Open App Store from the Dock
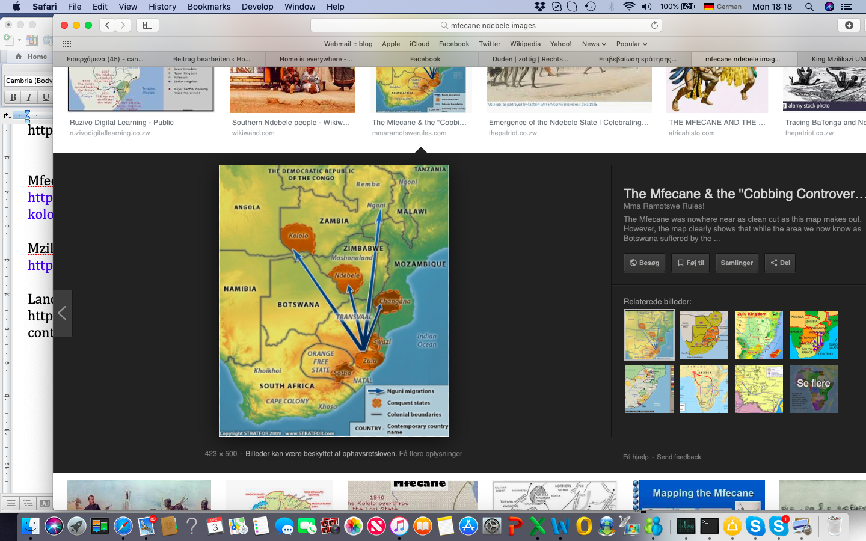866x541 pixels. pos(468,526)
